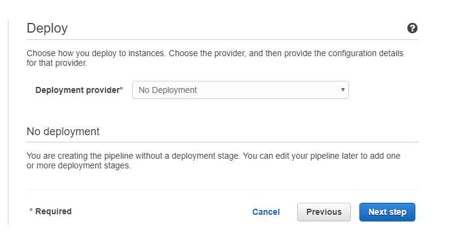Select the 'Deployment provider*' label text
The width and height of the screenshot is (454, 242).
(79, 90)
